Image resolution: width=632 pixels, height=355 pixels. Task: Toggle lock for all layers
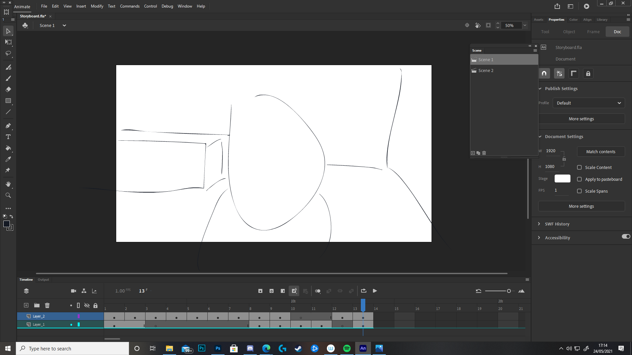(x=95, y=305)
